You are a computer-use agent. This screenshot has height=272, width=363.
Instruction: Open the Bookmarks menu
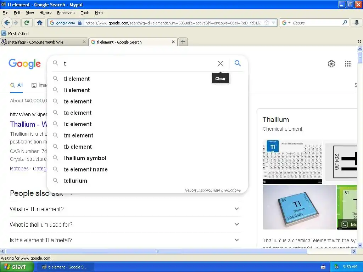point(66,13)
